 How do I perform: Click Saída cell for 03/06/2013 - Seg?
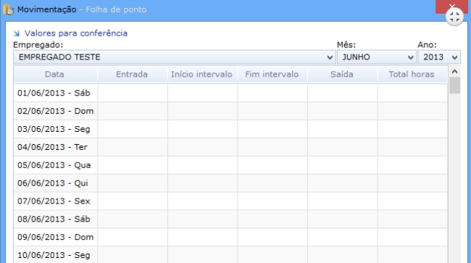343,129
